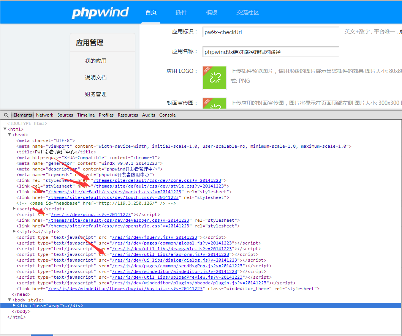The height and width of the screenshot is (336, 402).
Task: Open the windeditor.js script link
Action: tap(175, 271)
